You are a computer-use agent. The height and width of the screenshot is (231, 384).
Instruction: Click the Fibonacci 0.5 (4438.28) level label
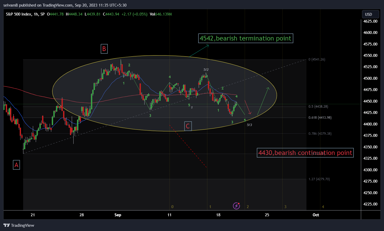tap(318, 107)
